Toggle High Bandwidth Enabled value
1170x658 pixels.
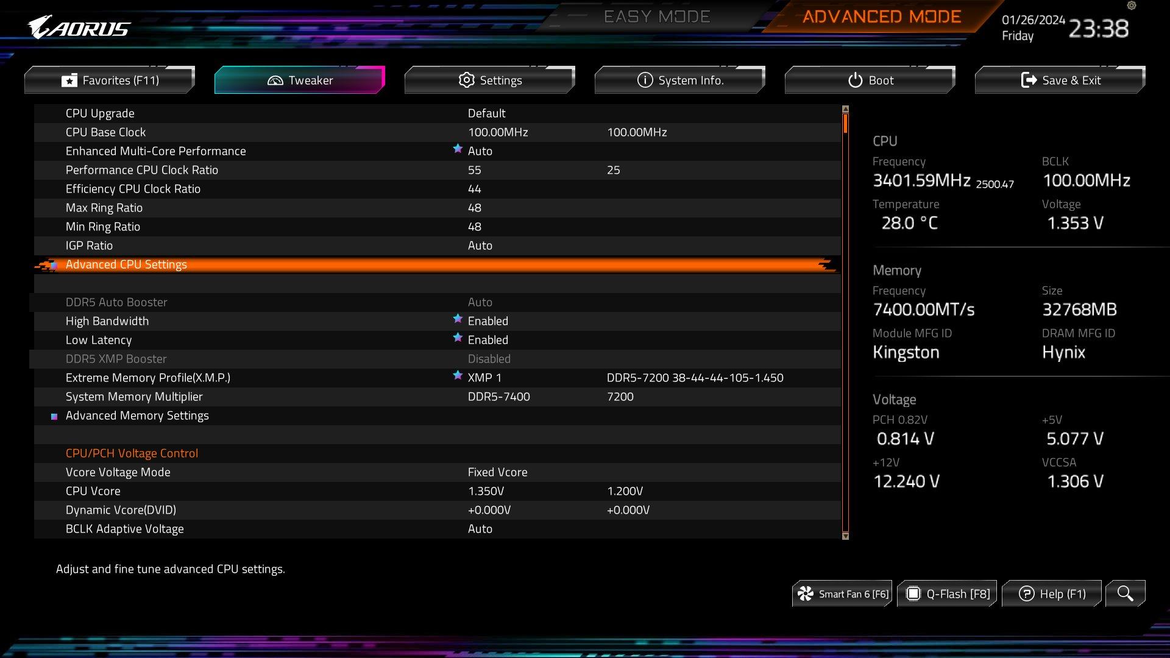(487, 321)
